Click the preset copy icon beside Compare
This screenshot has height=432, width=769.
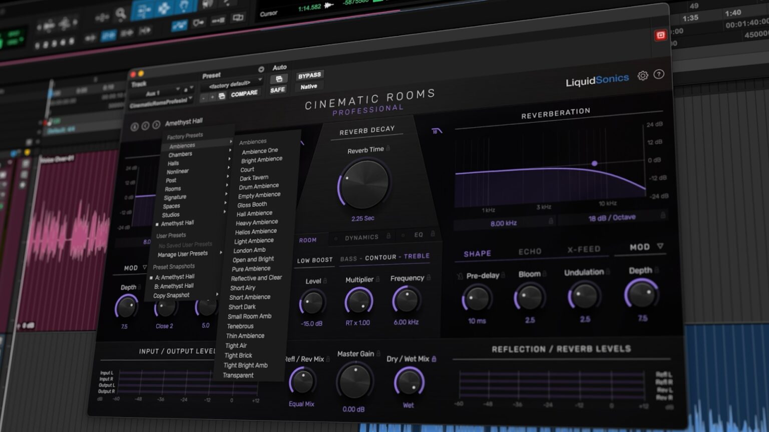point(221,96)
